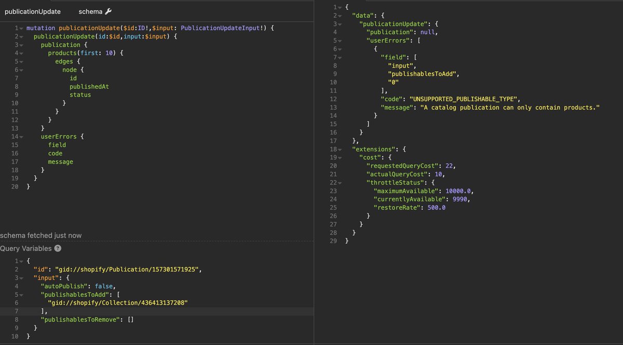Click the null value for "publication" in response
The width and height of the screenshot is (623, 345).
[428, 32]
